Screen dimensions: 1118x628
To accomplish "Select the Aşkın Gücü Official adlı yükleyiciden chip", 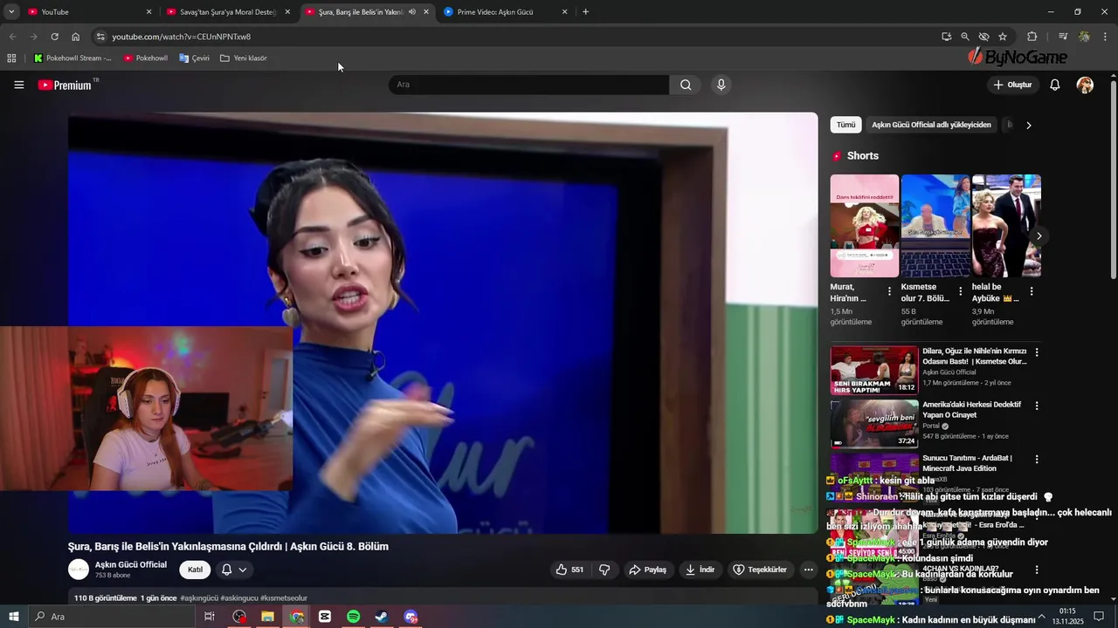I will (931, 125).
